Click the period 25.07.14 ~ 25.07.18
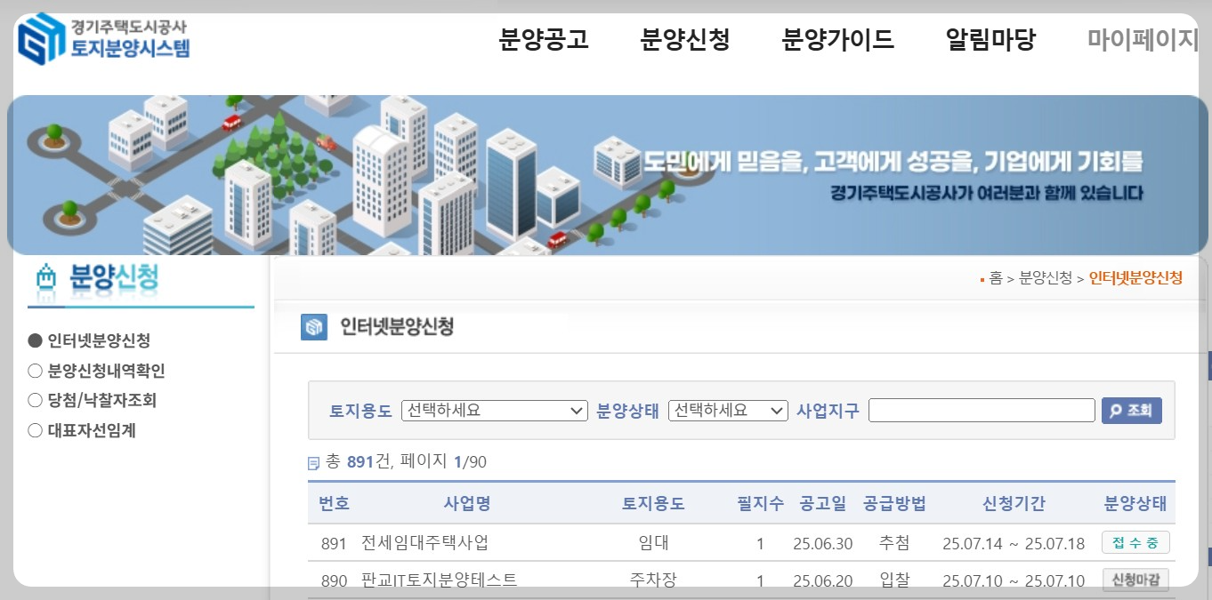The height and width of the screenshot is (600, 1212). (1014, 543)
